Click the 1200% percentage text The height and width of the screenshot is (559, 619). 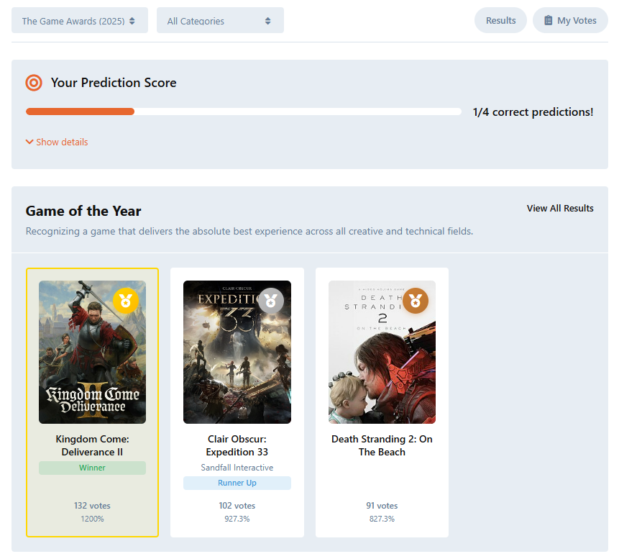point(92,519)
